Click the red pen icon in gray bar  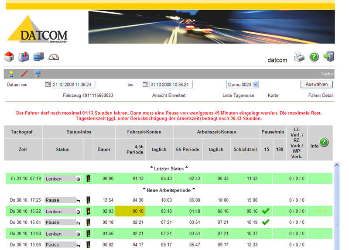[24, 74]
